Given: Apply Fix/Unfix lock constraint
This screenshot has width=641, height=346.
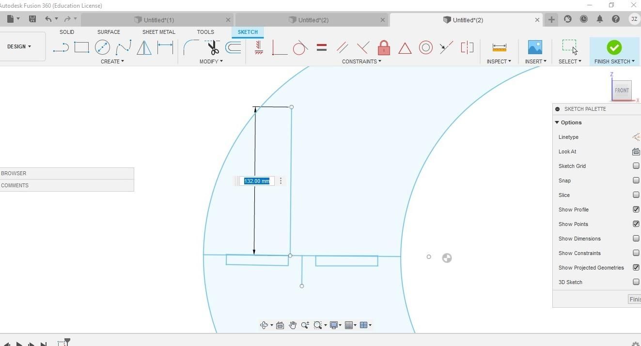Looking at the screenshot, I should (x=384, y=47).
